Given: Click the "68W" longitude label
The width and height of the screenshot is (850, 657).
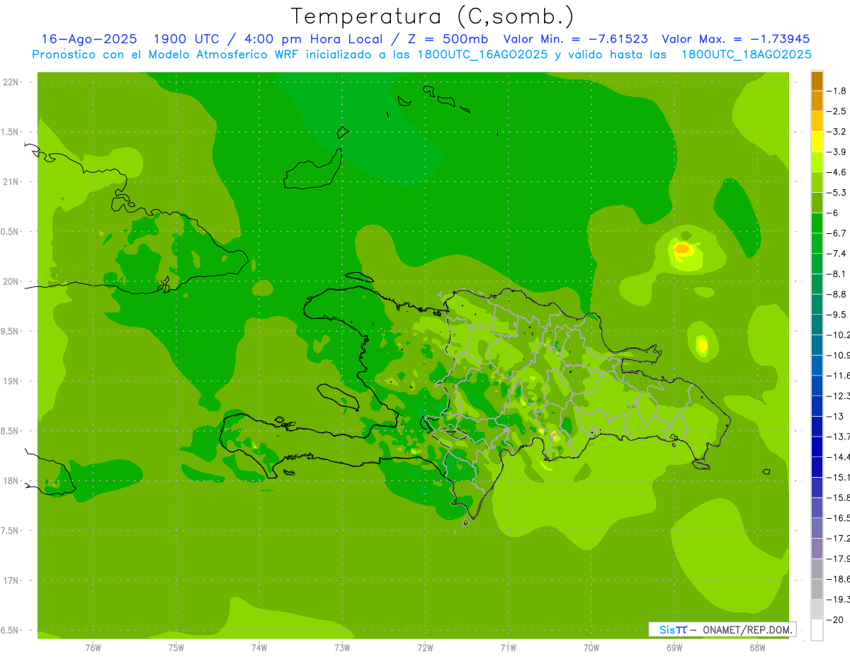Looking at the screenshot, I should coord(757,648).
